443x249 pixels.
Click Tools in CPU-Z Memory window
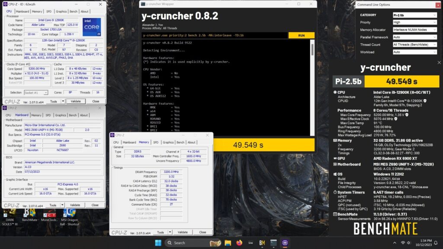[161, 232]
